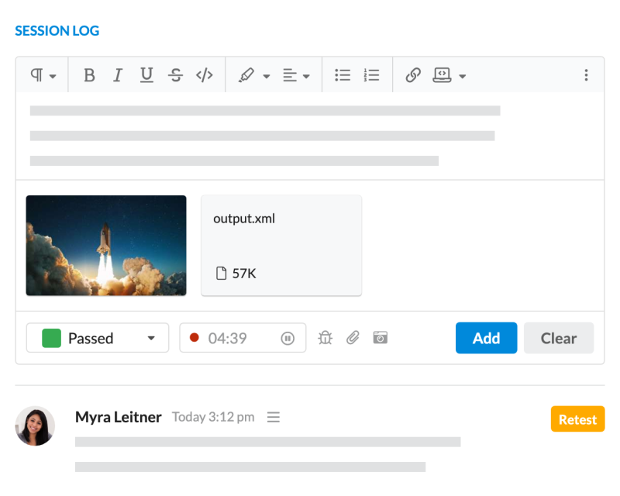Insert bulleted list
This screenshot has height=496, width=620.
[x=343, y=74]
